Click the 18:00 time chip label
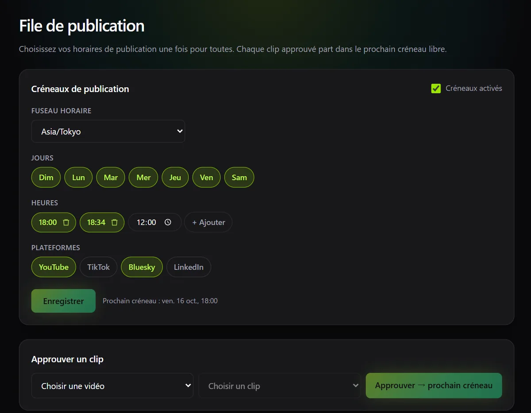This screenshot has width=531, height=413. [48, 222]
